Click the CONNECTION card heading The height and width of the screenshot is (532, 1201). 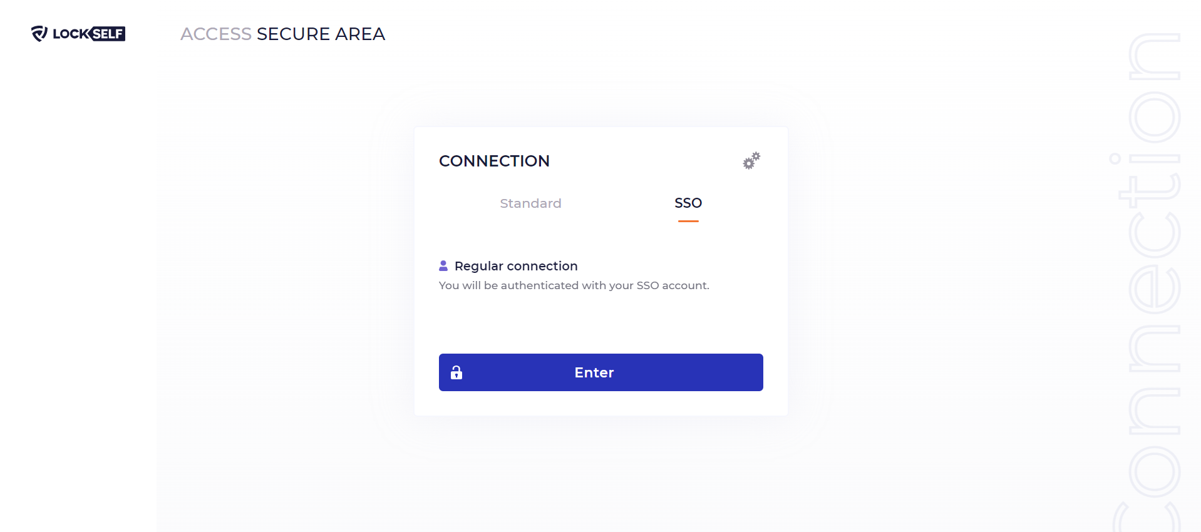[x=494, y=161]
